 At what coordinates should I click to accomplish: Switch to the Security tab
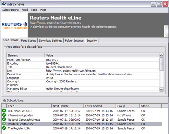(91, 41)
